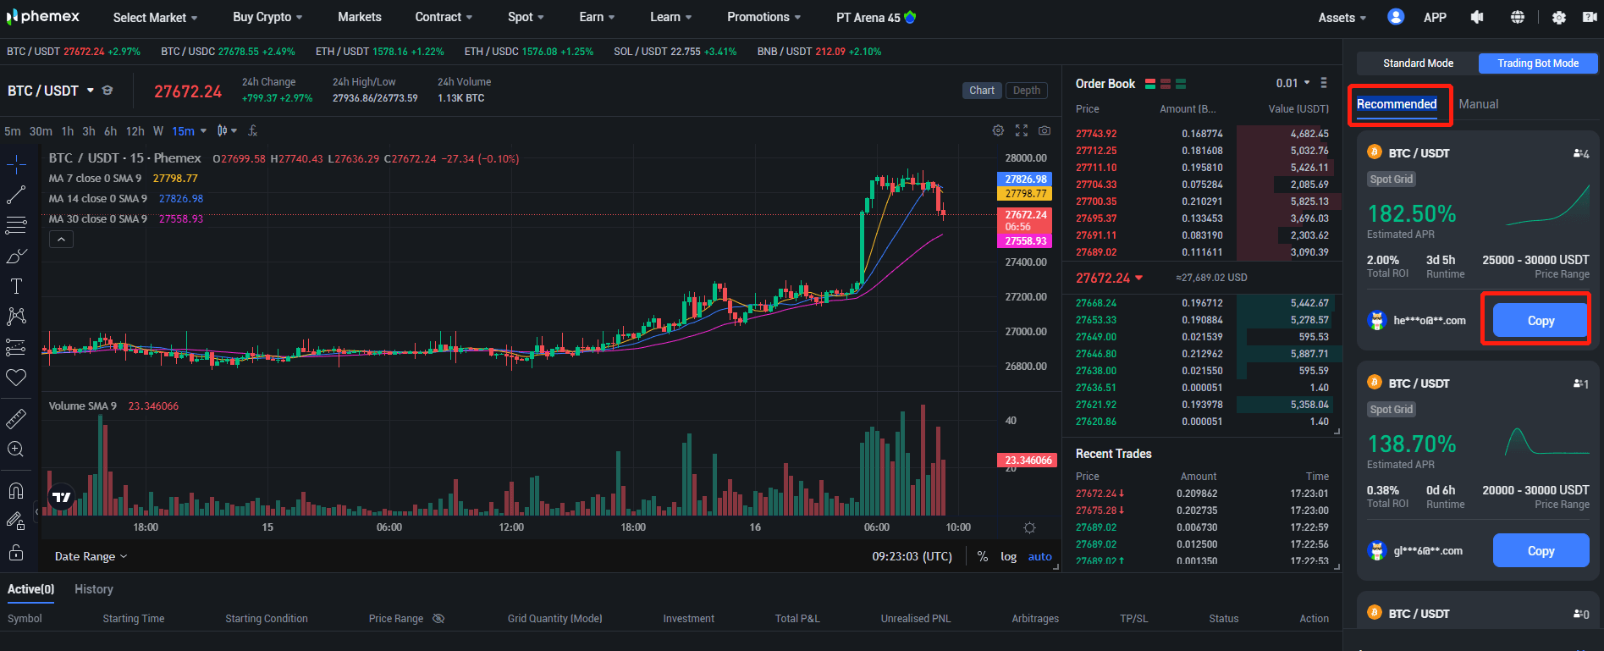Open the chart patterns tool
The height and width of the screenshot is (651, 1604).
16,317
